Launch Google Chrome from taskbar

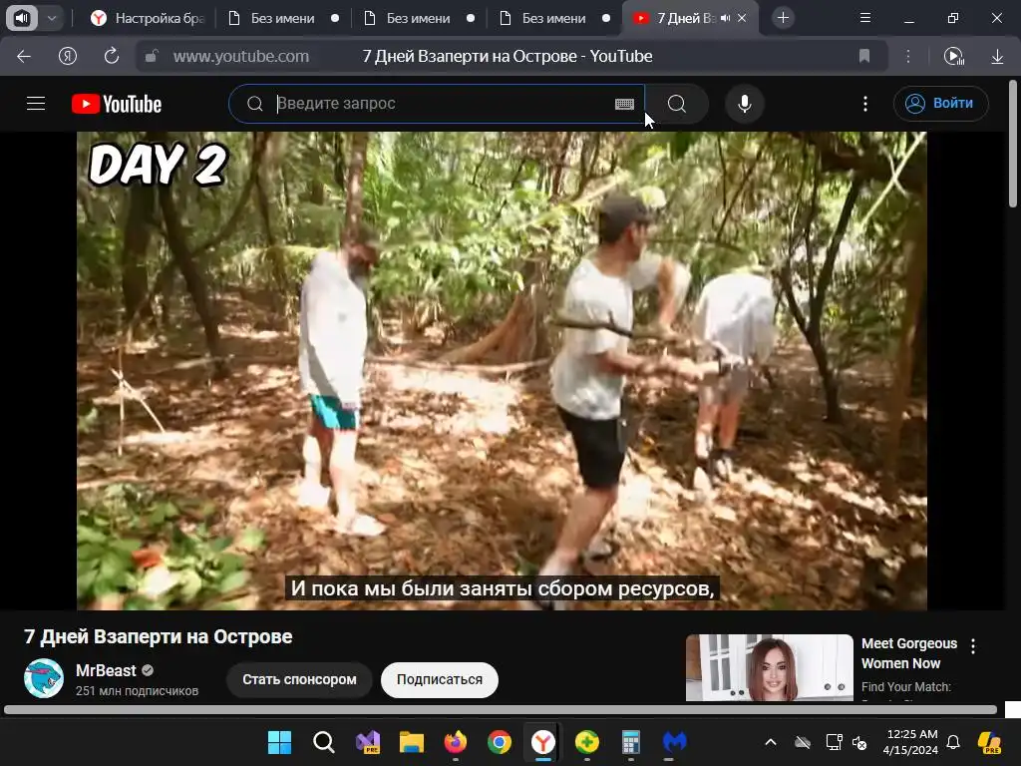[x=500, y=742]
